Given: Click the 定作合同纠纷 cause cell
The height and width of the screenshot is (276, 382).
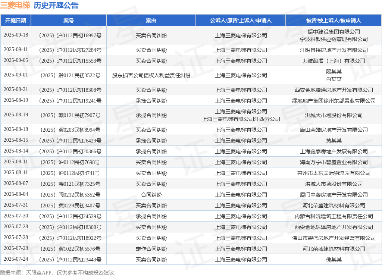Looking at the screenshot, I should [x=151, y=249].
